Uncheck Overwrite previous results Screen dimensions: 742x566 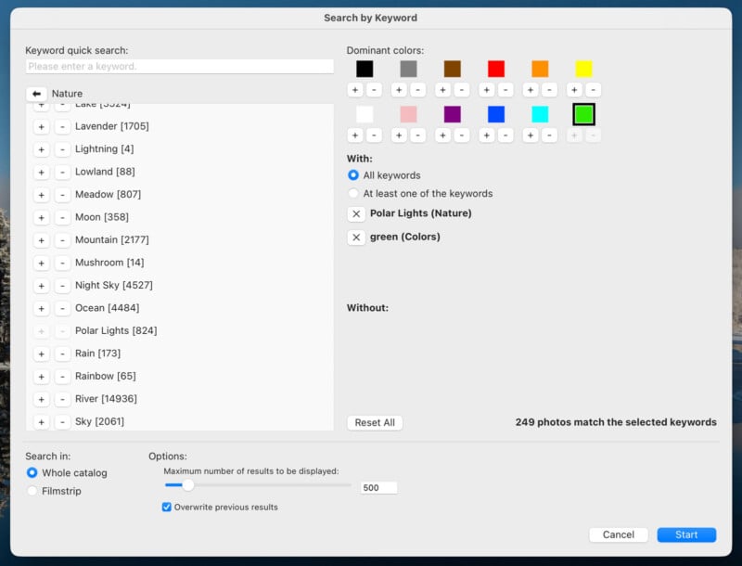click(x=165, y=507)
